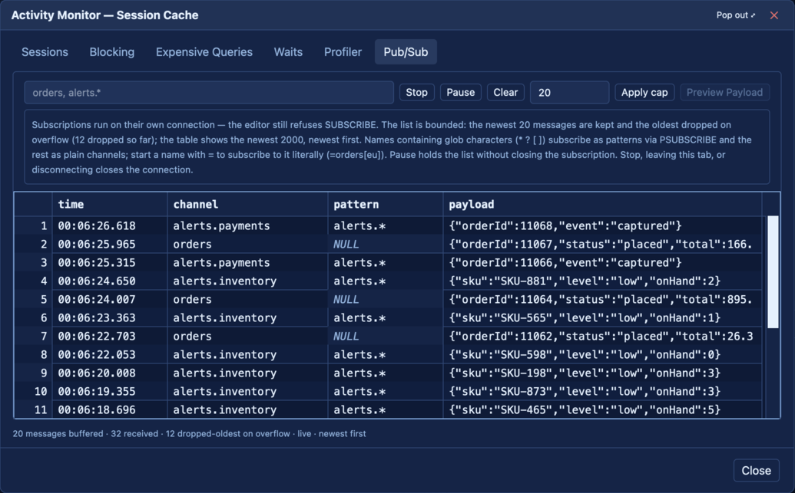Viewport: 795px width, 493px height.
Task: Clear the buffered messages
Action: click(x=505, y=93)
